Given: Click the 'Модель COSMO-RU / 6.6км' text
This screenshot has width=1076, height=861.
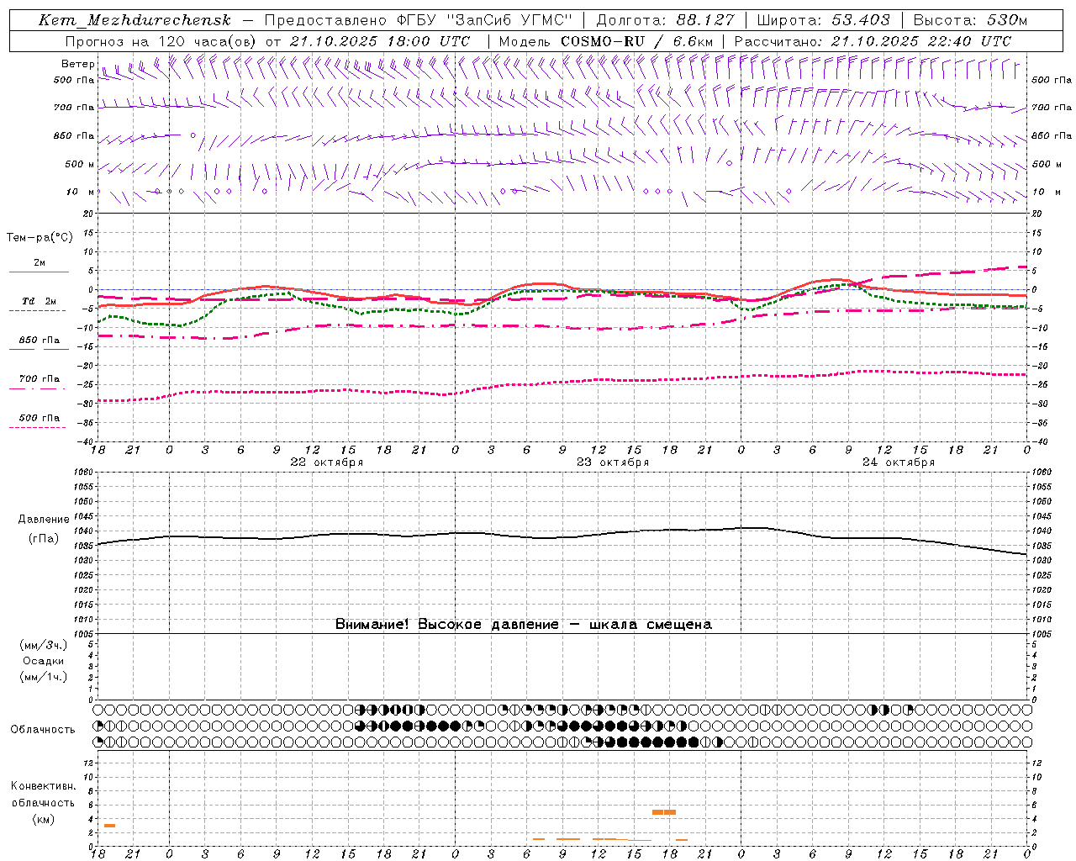Looking at the screenshot, I should [606, 41].
